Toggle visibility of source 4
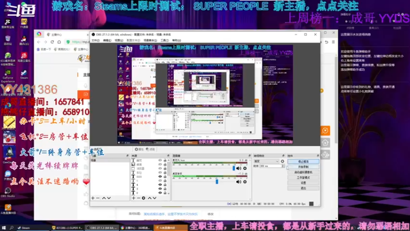This screenshot has height=231, width=410. click(x=160, y=185)
